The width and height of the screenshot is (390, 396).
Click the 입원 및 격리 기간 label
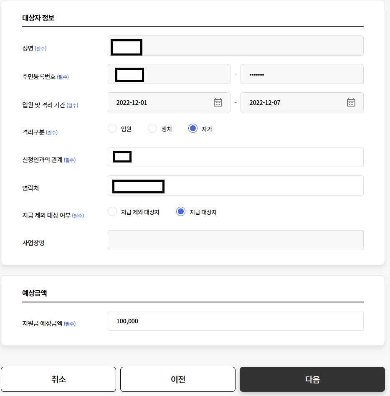pos(44,105)
